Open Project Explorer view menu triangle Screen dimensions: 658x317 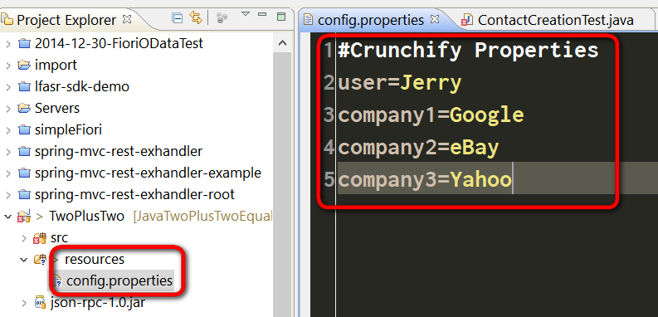tap(246, 14)
